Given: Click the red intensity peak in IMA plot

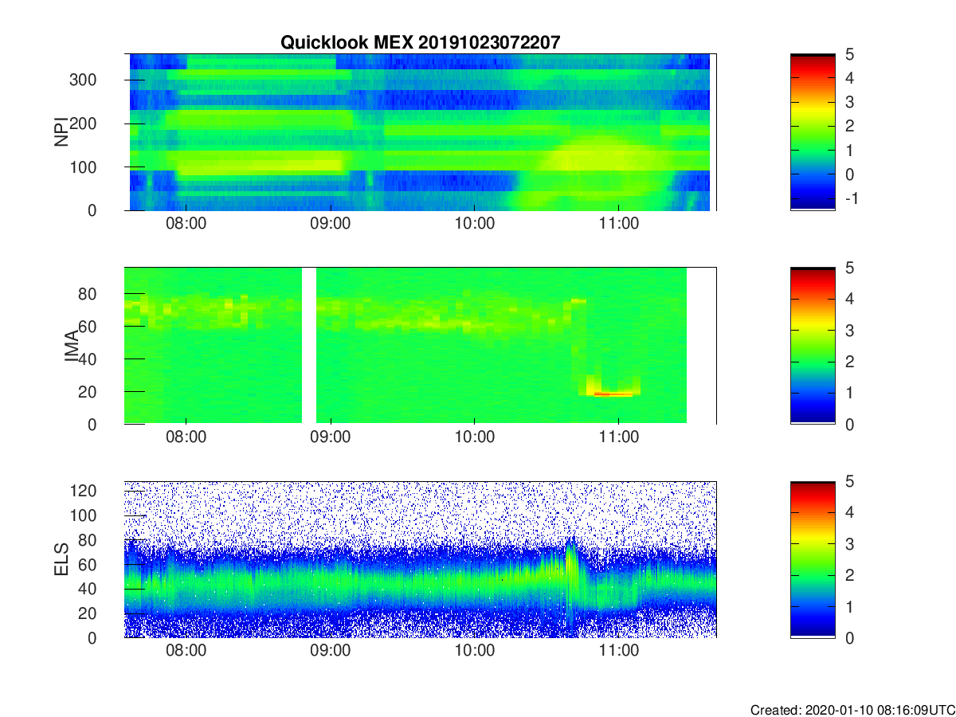Looking at the screenshot, I should pos(613,394).
